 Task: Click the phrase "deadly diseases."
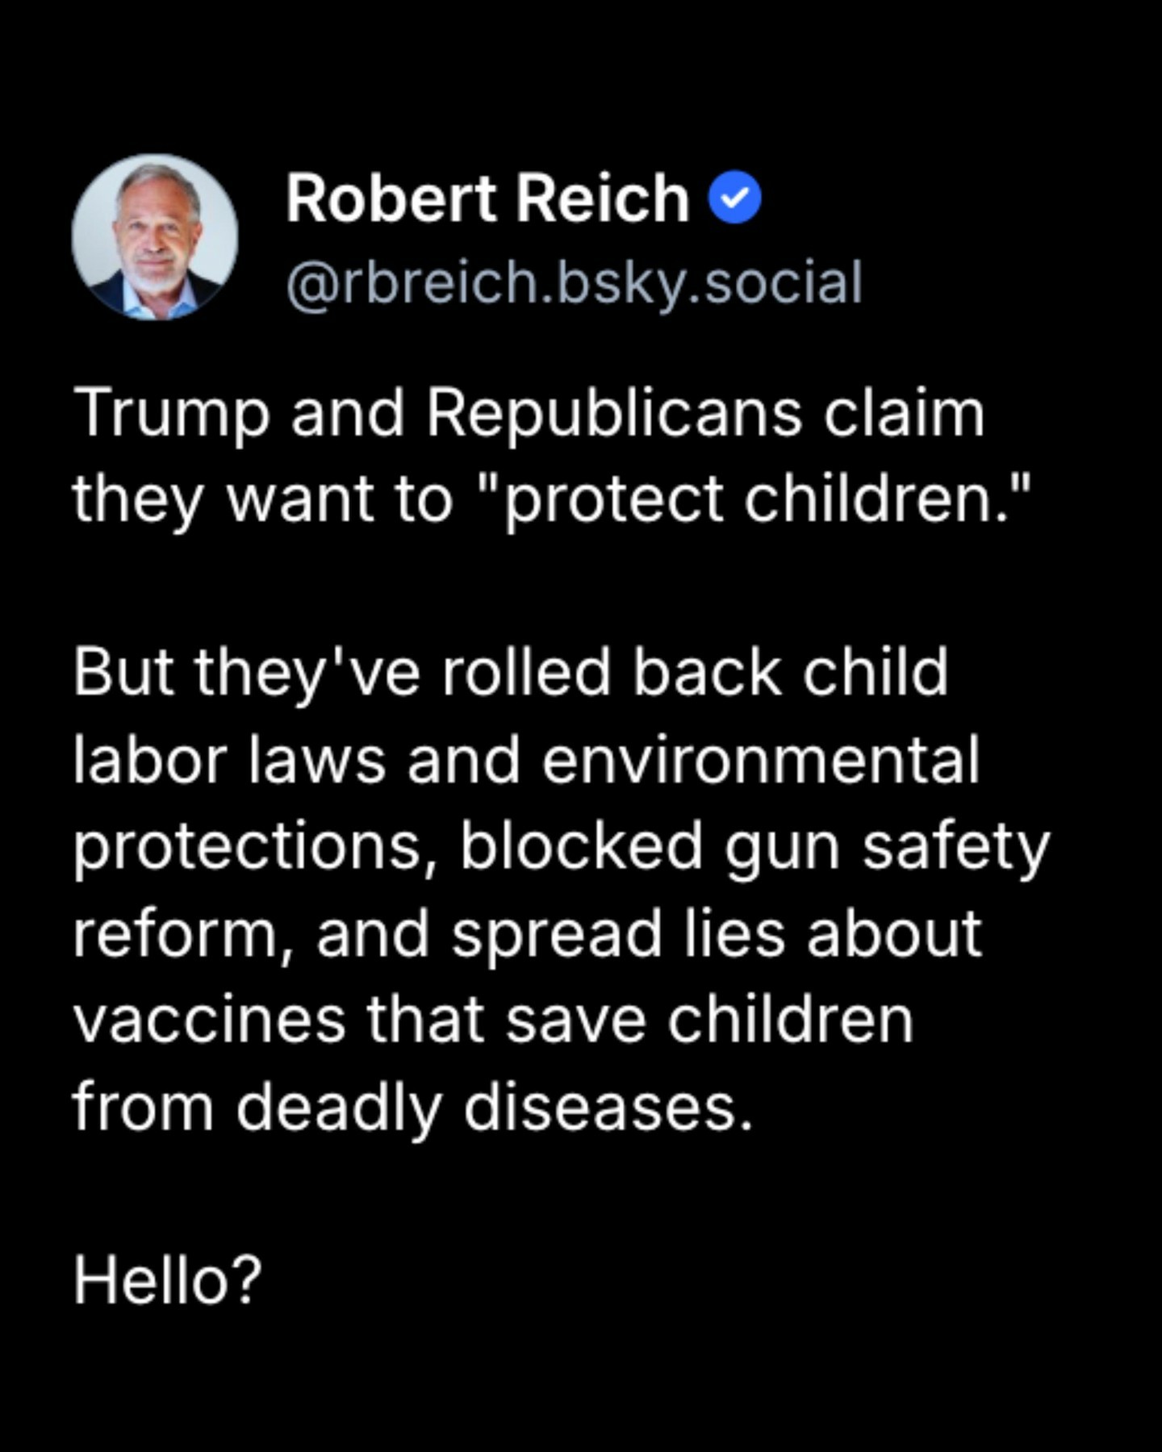494,1107
